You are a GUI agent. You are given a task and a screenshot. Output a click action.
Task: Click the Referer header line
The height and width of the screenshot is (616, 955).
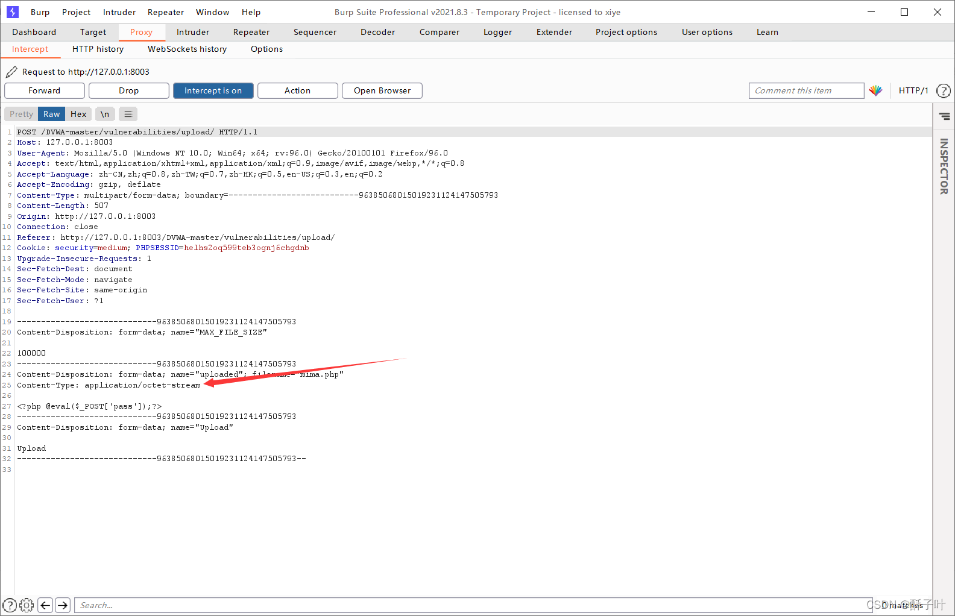pyautogui.click(x=175, y=237)
